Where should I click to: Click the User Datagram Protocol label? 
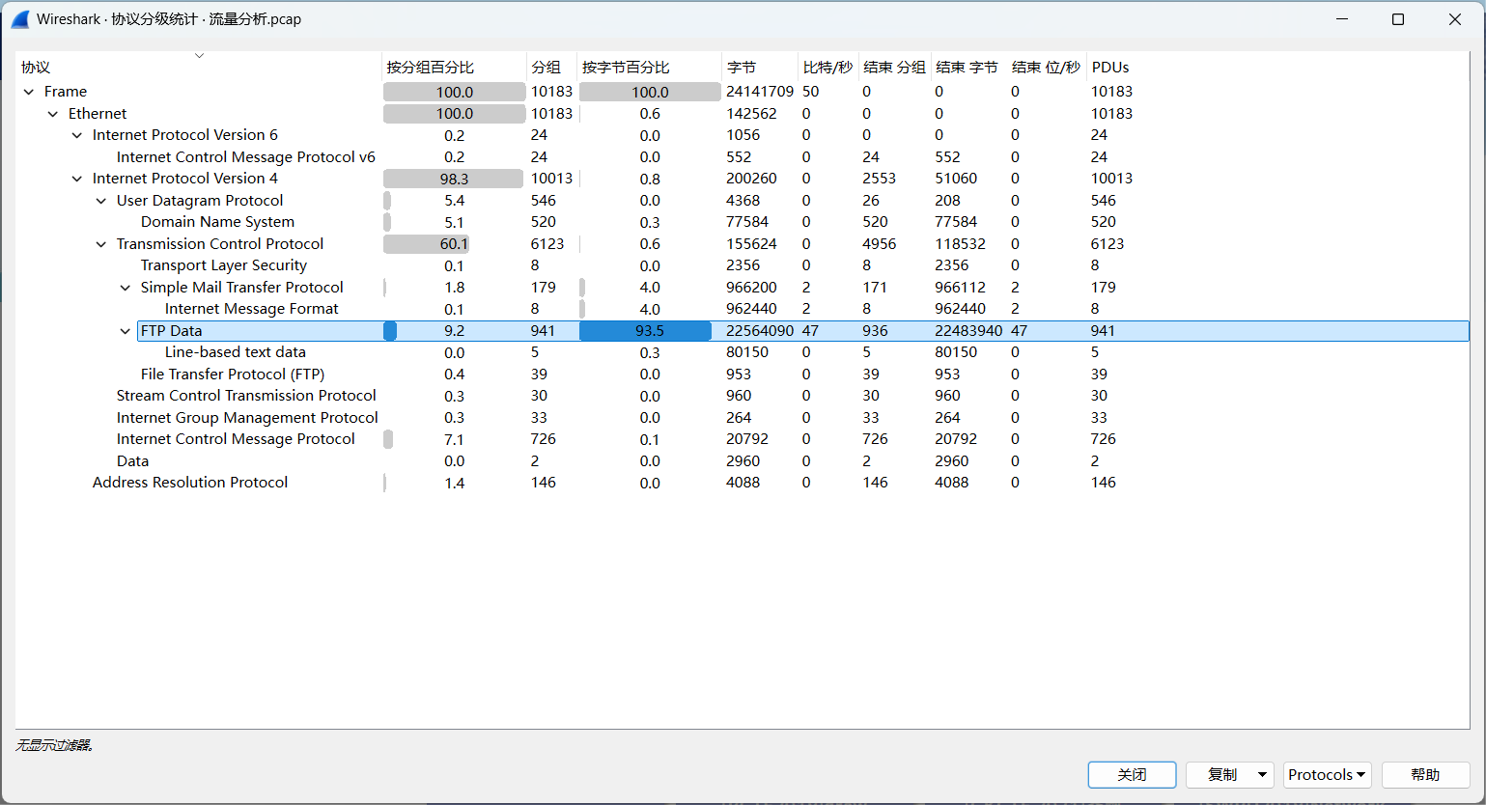pyautogui.click(x=200, y=201)
